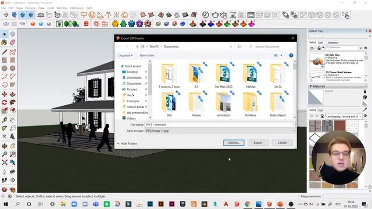Screen dimensions: 372x209
Task: Click the 3D Warehouse search field
Action: pos(342,48)
